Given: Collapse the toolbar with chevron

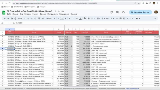Looking at the screenshot, I should coord(155,18).
